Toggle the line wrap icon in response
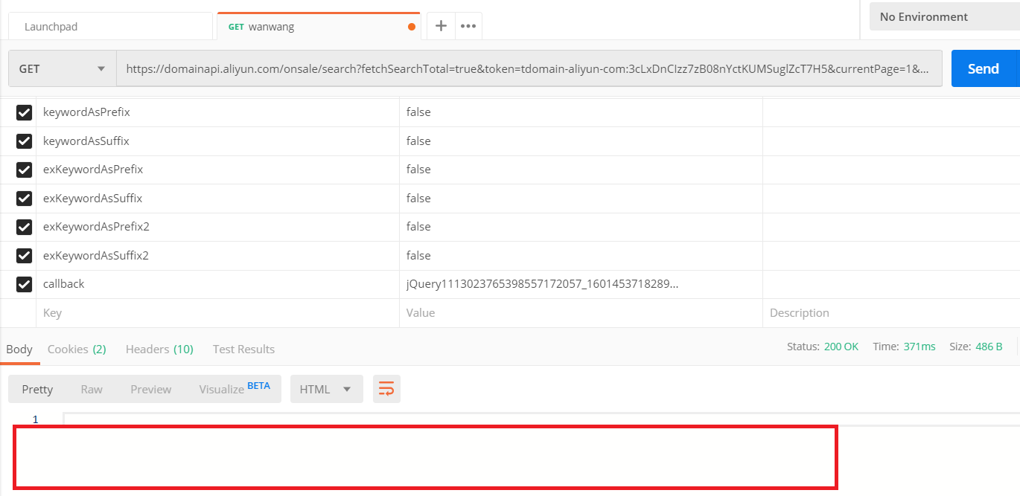 [x=386, y=389]
